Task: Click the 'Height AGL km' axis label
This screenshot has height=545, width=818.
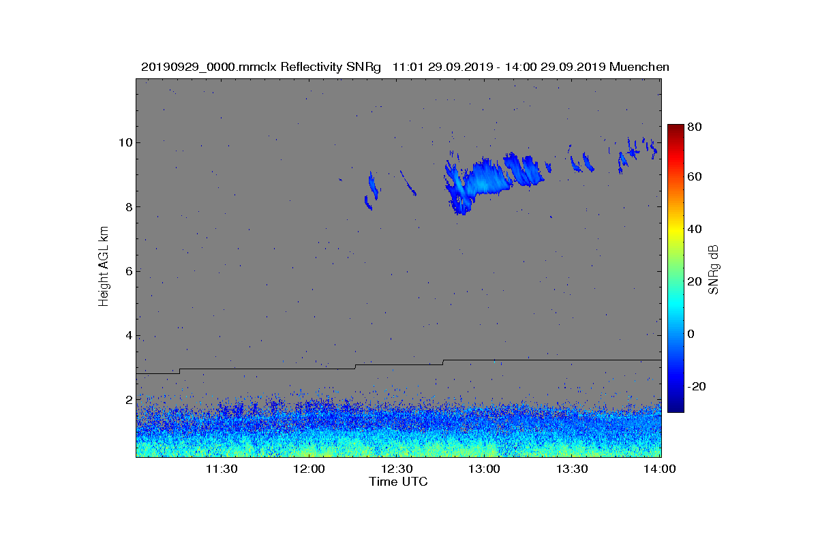Action: [x=104, y=266]
